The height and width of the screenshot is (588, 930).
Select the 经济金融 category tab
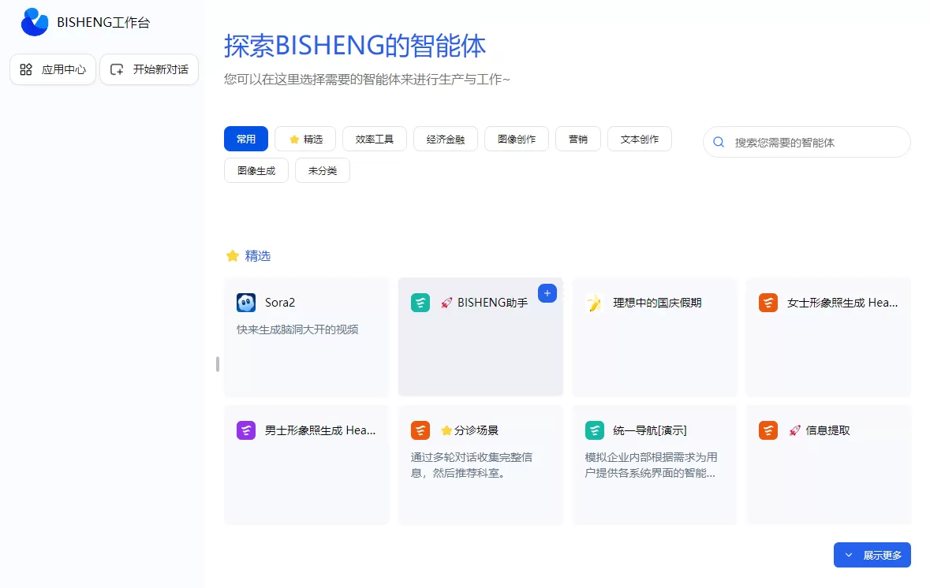(x=446, y=139)
